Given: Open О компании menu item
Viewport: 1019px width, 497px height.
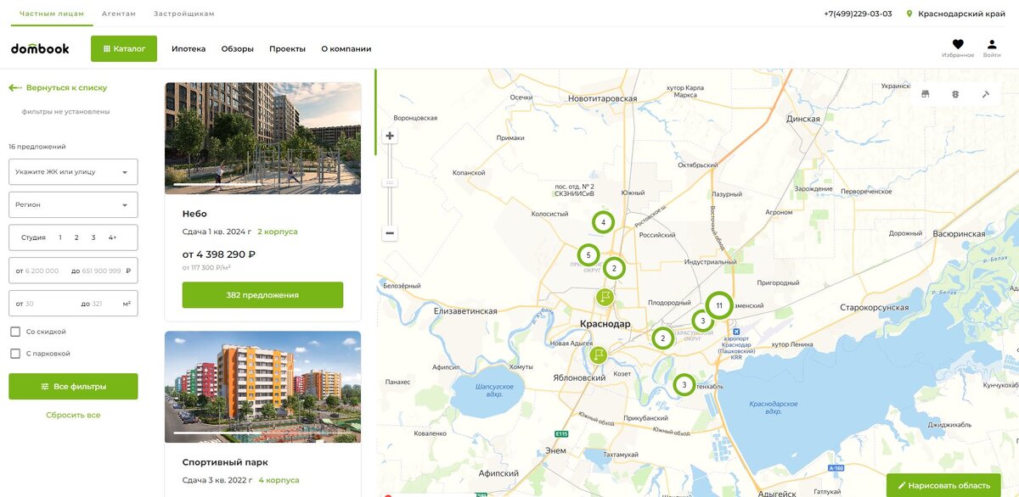Looking at the screenshot, I should 346,49.
